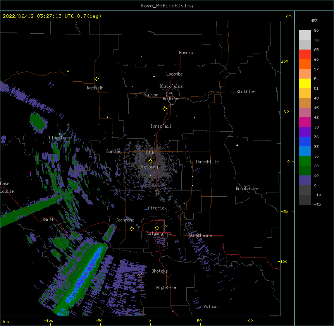Click the Limestone label
This screenshot has width=334, height=326.
pyautogui.click(x=59, y=138)
